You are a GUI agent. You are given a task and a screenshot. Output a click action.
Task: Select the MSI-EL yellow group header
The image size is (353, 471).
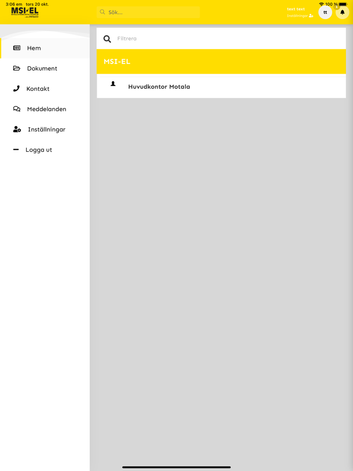[221, 62]
